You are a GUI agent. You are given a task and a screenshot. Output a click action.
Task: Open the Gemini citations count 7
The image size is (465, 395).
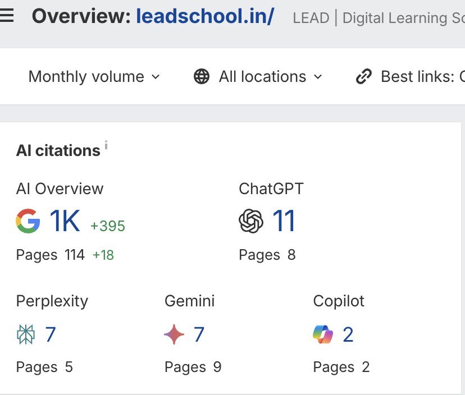(199, 334)
